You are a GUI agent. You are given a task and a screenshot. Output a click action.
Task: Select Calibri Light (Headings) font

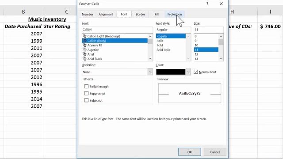(x=115, y=36)
